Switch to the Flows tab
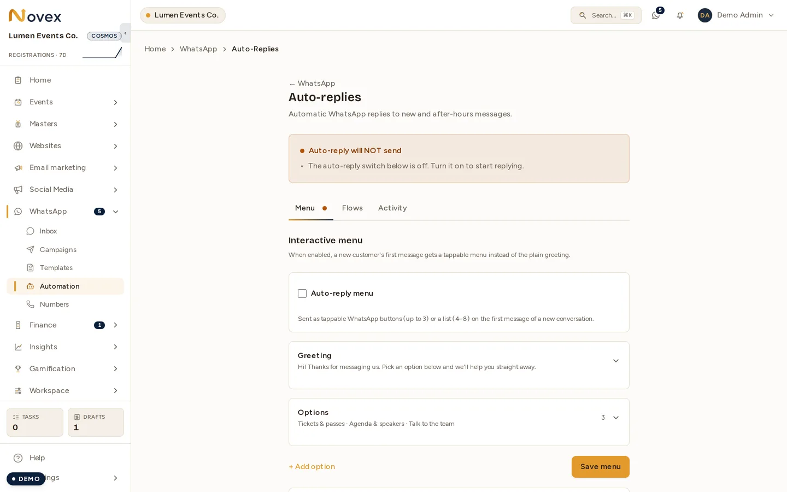 [x=353, y=208]
